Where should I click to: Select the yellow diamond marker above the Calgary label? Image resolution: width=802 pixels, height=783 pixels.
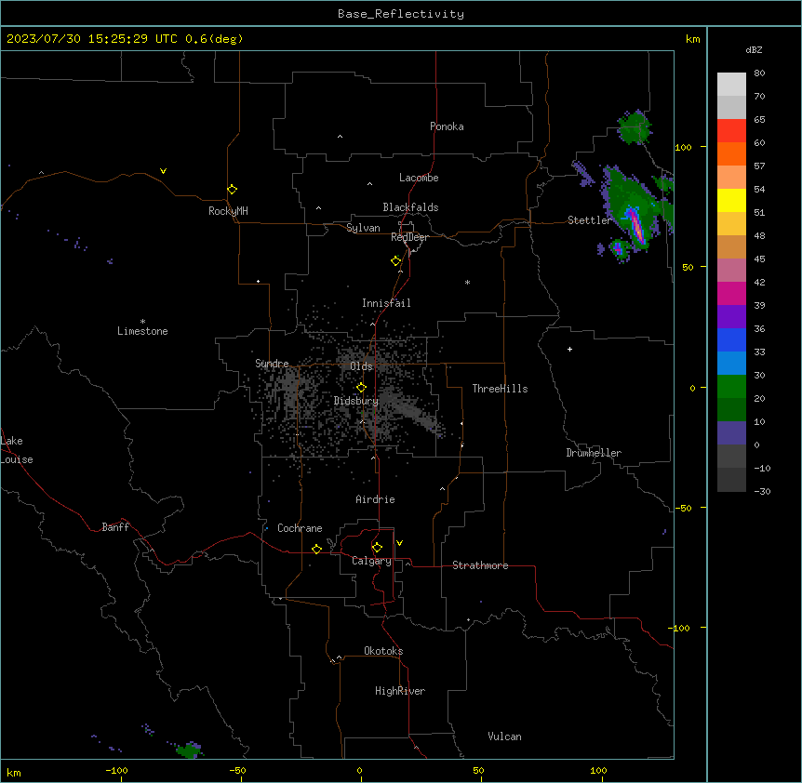[x=377, y=548]
